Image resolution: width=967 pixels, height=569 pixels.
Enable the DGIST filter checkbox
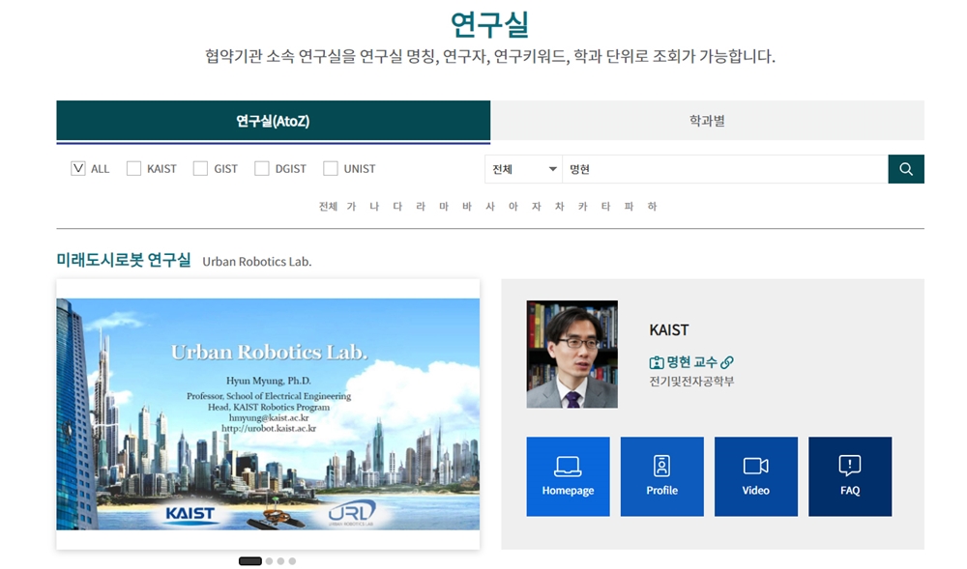tap(261, 169)
